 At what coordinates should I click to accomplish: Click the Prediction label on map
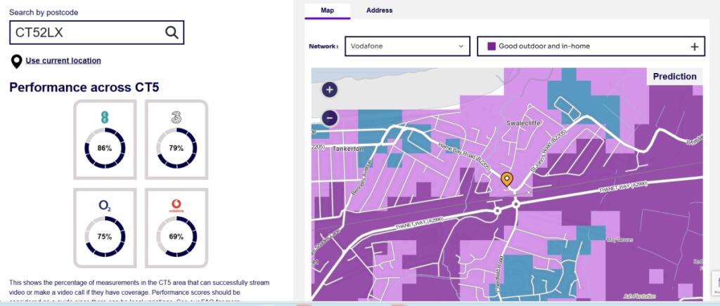tap(674, 76)
